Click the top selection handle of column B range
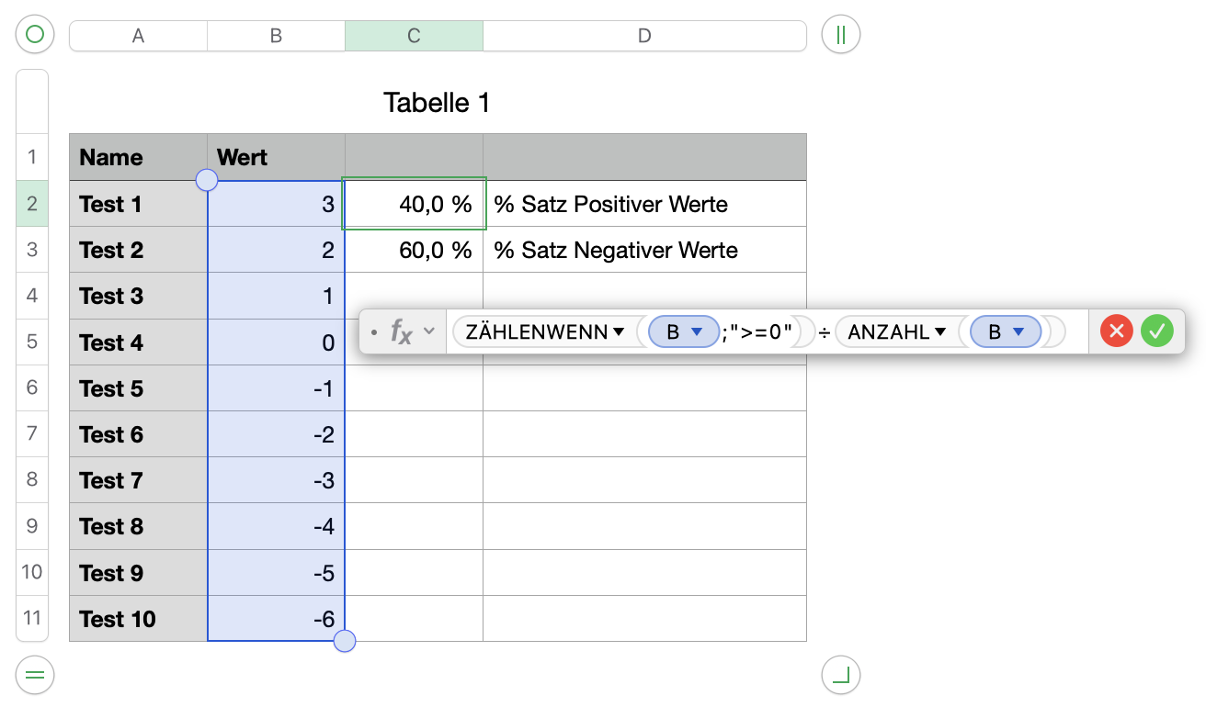1206x707 pixels. point(208,180)
